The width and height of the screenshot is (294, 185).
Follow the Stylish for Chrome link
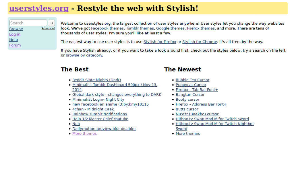[200, 42]
